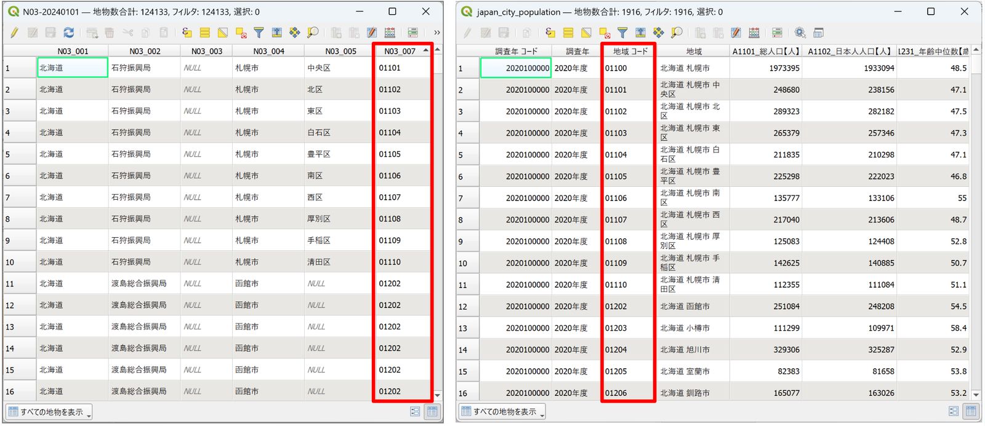Open filter form in N03-20240101 window
985x426 pixels.
259,33
